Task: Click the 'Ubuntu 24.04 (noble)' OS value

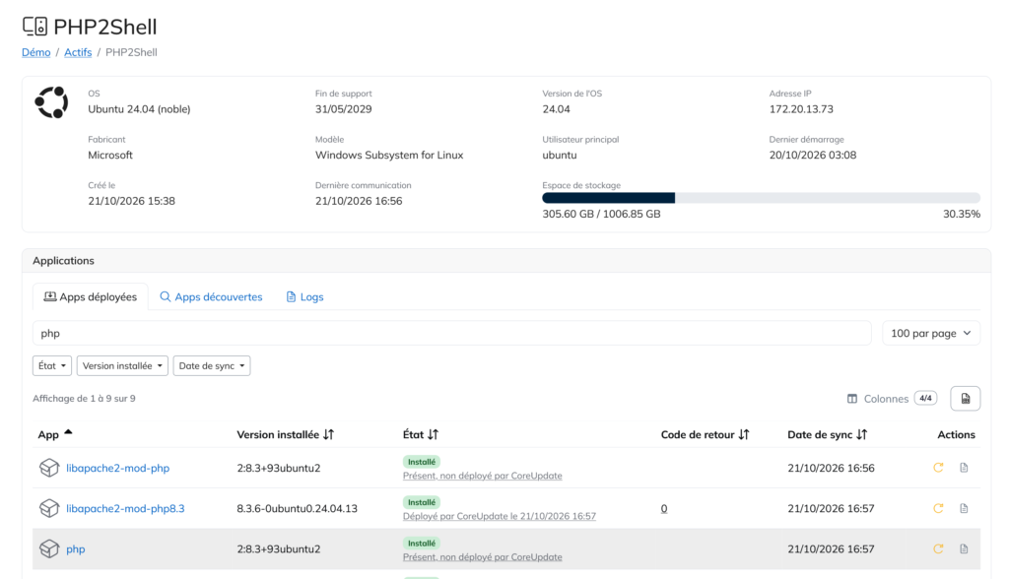Action: point(139,109)
